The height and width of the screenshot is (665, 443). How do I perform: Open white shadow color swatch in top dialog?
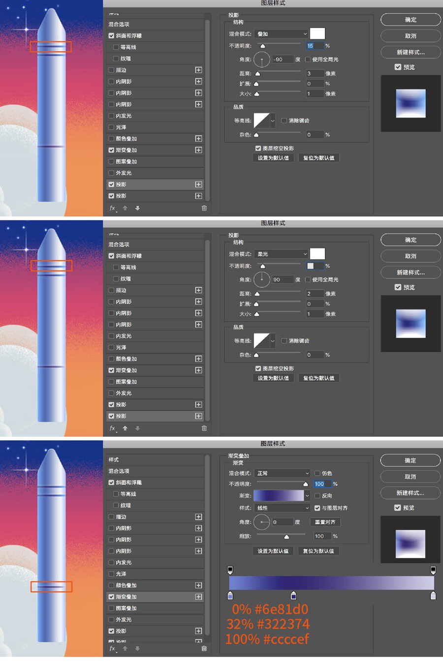(317, 33)
